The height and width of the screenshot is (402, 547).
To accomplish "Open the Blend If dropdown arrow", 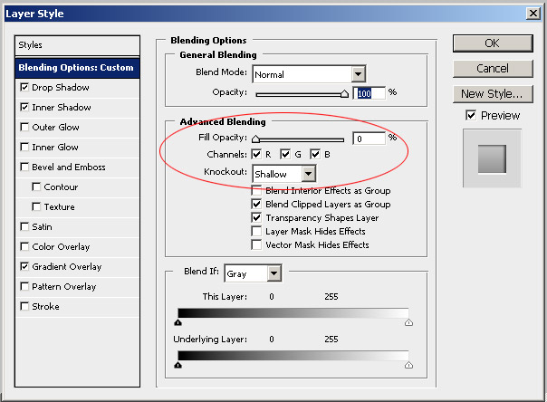I will click(x=274, y=273).
